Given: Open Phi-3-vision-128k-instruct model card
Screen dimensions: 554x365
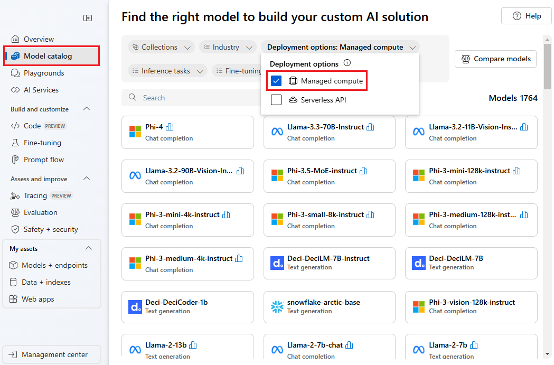Looking at the screenshot, I should [x=471, y=307].
